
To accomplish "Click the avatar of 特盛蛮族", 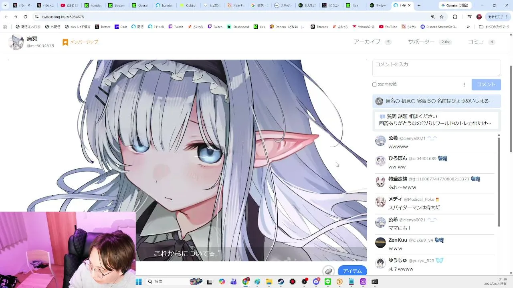I will pos(380,182).
